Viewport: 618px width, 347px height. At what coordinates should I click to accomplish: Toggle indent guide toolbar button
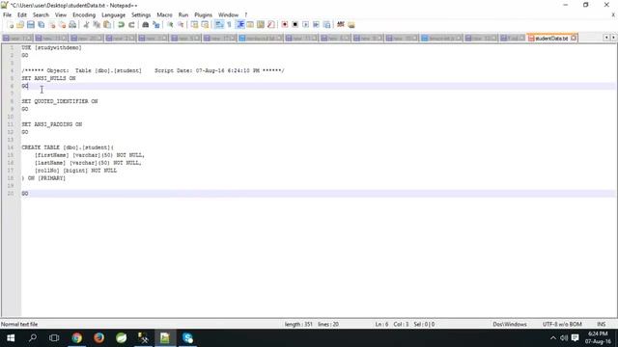click(239, 25)
